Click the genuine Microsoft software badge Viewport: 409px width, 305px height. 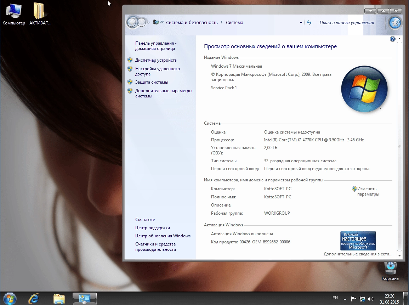tap(358, 241)
